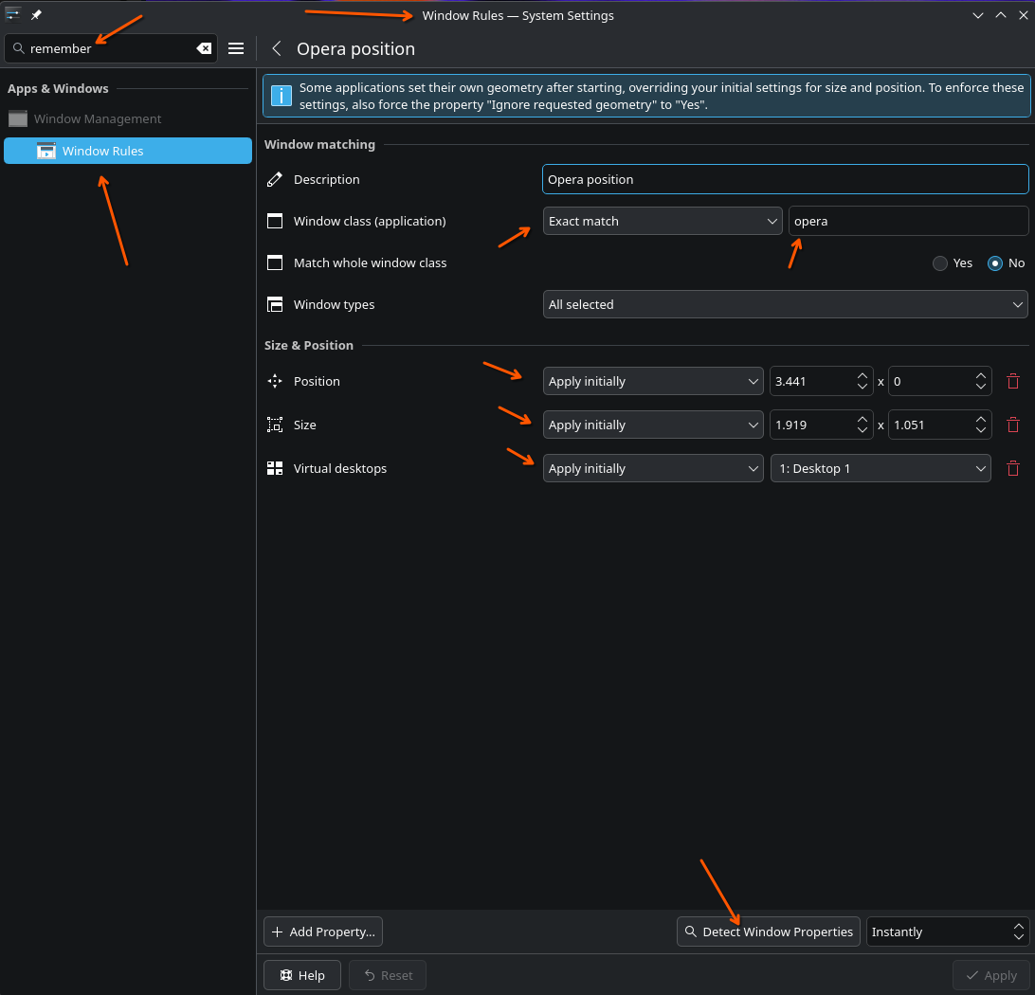
Task: Click the info icon in the notice banner
Action: [281, 96]
